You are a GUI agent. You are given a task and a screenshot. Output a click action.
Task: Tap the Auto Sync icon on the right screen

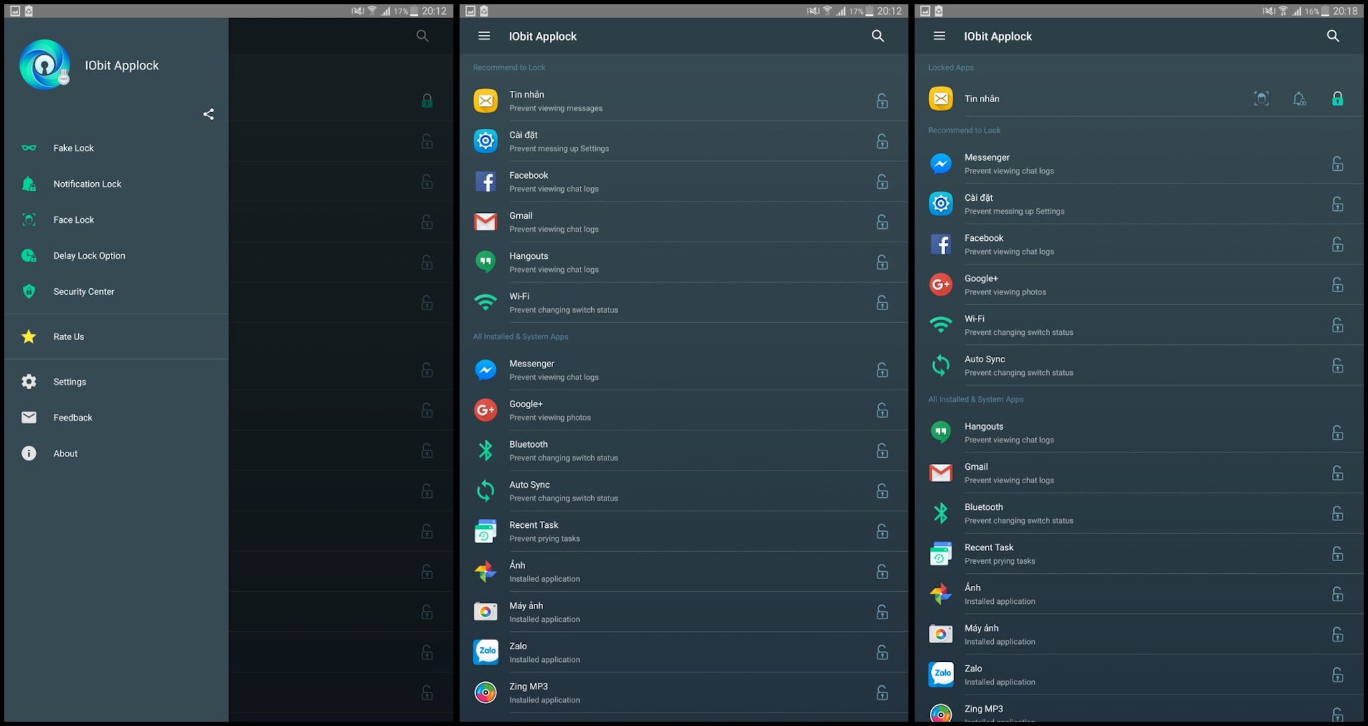(940, 366)
